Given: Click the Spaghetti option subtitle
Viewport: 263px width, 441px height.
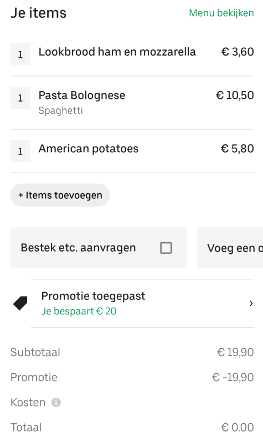Looking at the screenshot, I should pyautogui.click(x=60, y=111).
